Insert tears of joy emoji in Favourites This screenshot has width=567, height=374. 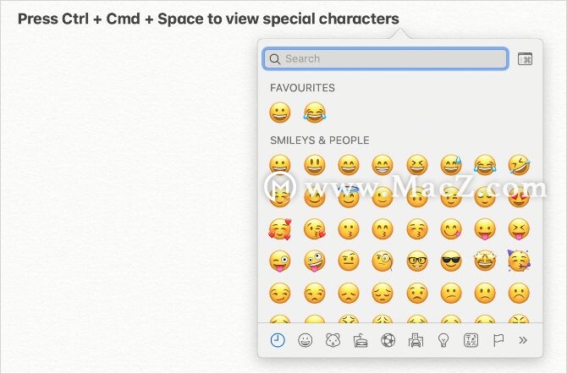point(315,113)
